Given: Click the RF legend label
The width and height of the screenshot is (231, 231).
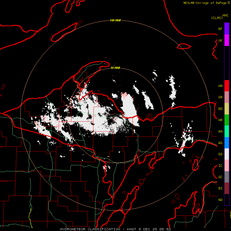Looking at the screenshot, I should [220, 29].
